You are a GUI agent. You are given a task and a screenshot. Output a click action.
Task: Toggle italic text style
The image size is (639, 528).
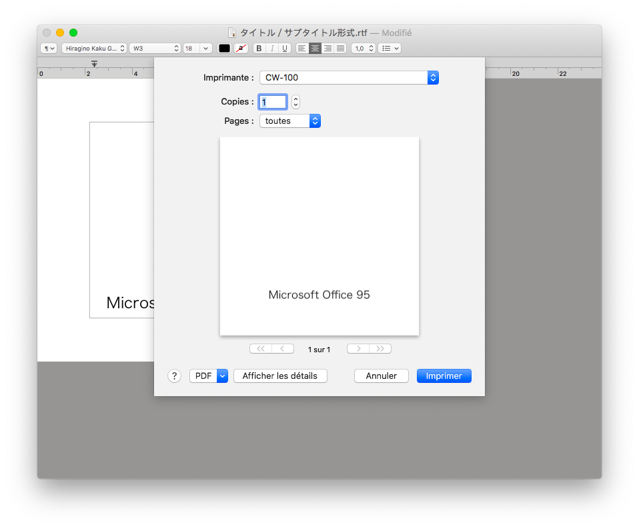pyautogui.click(x=272, y=49)
